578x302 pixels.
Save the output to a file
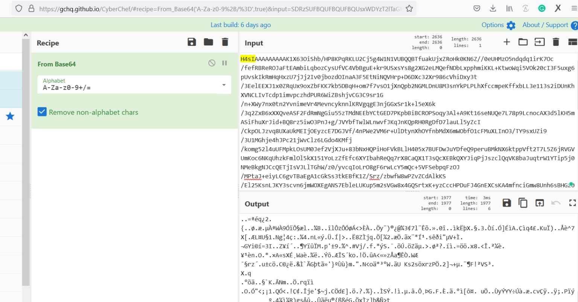click(x=507, y=202)
